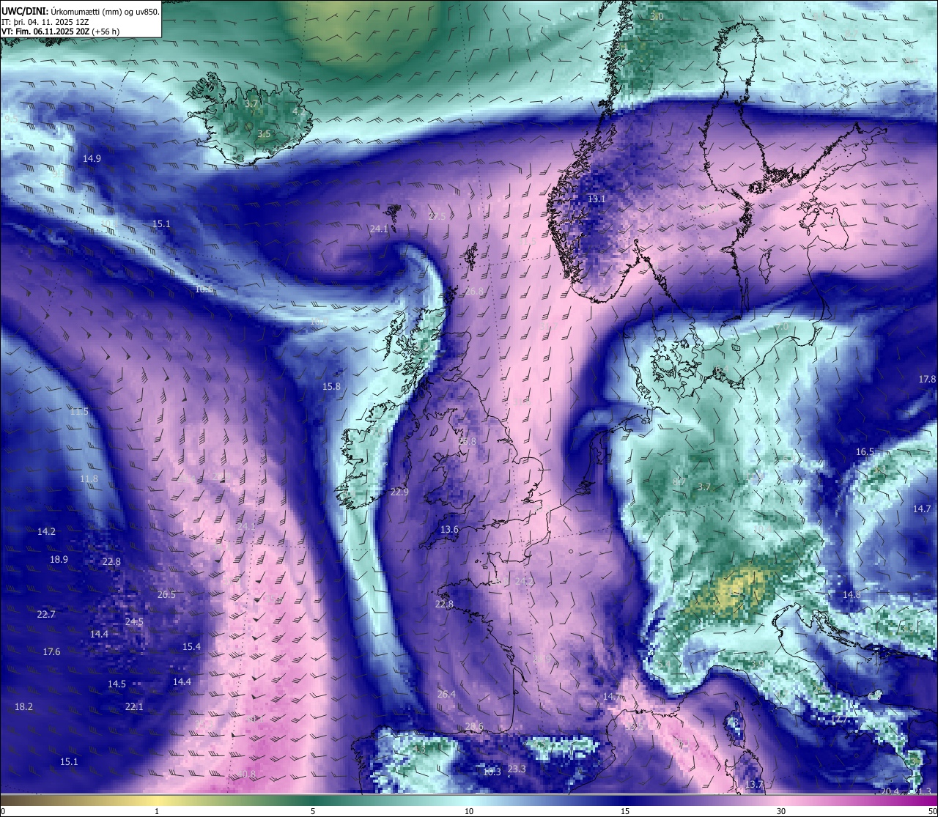Click the 22.1 value label at lower left
The width and height of the screenshot is (938, 817).
click(x=134, y=707)
